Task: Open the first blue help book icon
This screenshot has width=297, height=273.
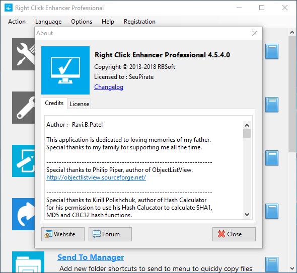Action: coord(272,51)
